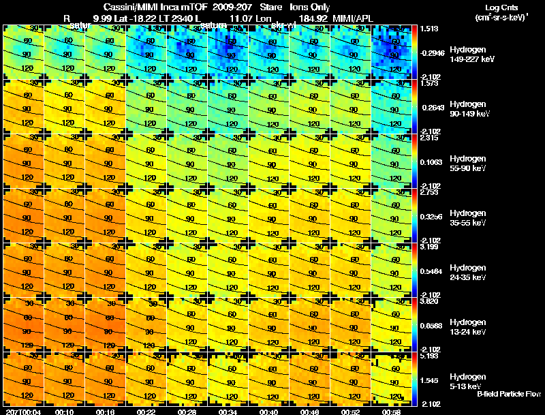Image resolution: width=545 pixels, height=415 pixels.
Task: Click the 'B-field Particle Flow' caption
Action: pos(509,394)
